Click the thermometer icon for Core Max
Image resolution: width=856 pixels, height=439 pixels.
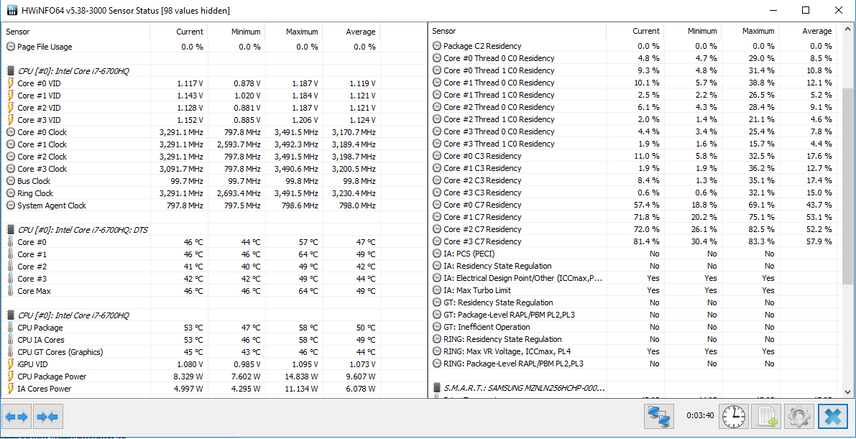tap(10, 291)
